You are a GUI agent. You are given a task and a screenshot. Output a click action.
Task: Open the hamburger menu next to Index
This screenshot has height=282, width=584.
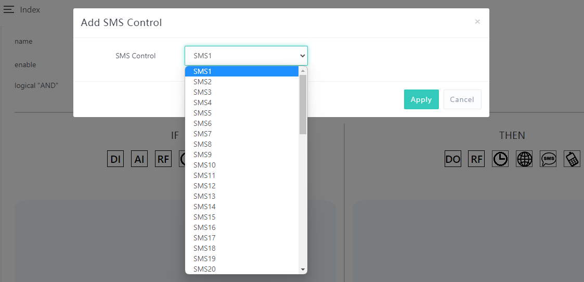tap(9, 10)
